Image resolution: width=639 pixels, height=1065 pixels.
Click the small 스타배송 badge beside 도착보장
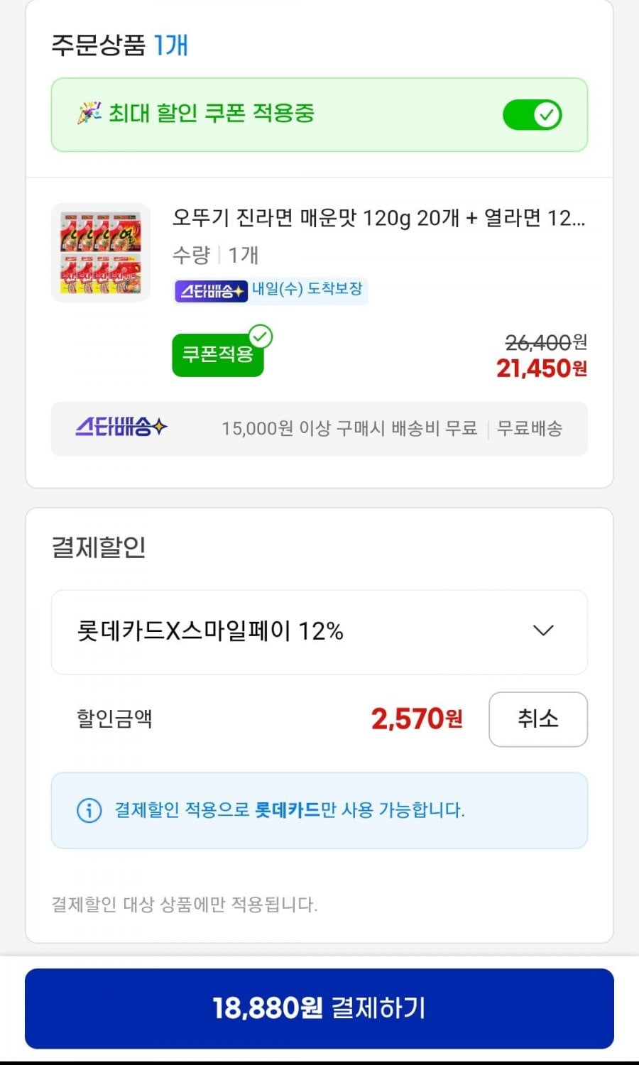coord(211,290)
